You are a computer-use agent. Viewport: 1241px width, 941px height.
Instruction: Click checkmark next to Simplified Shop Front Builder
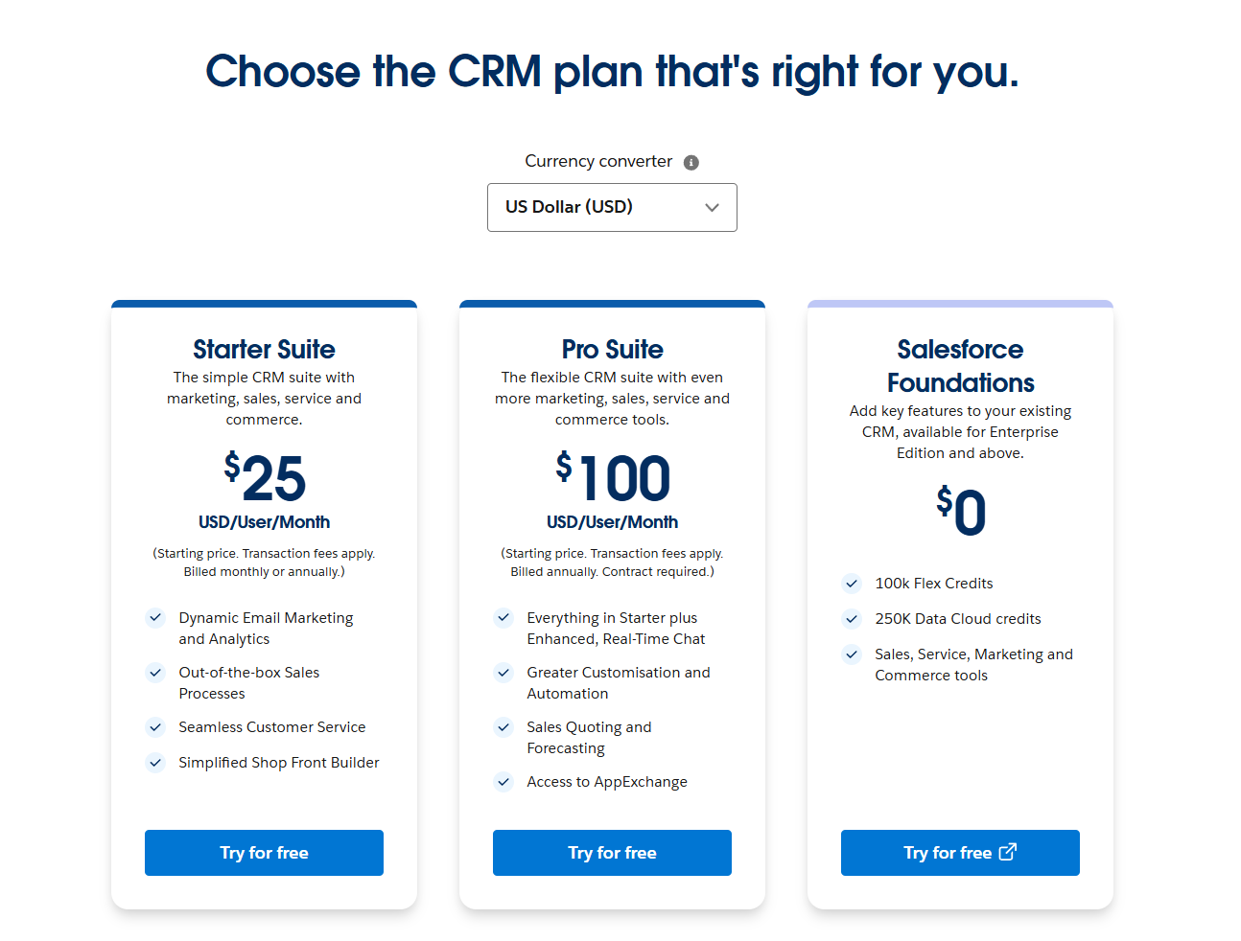click(x=155, y=763)
